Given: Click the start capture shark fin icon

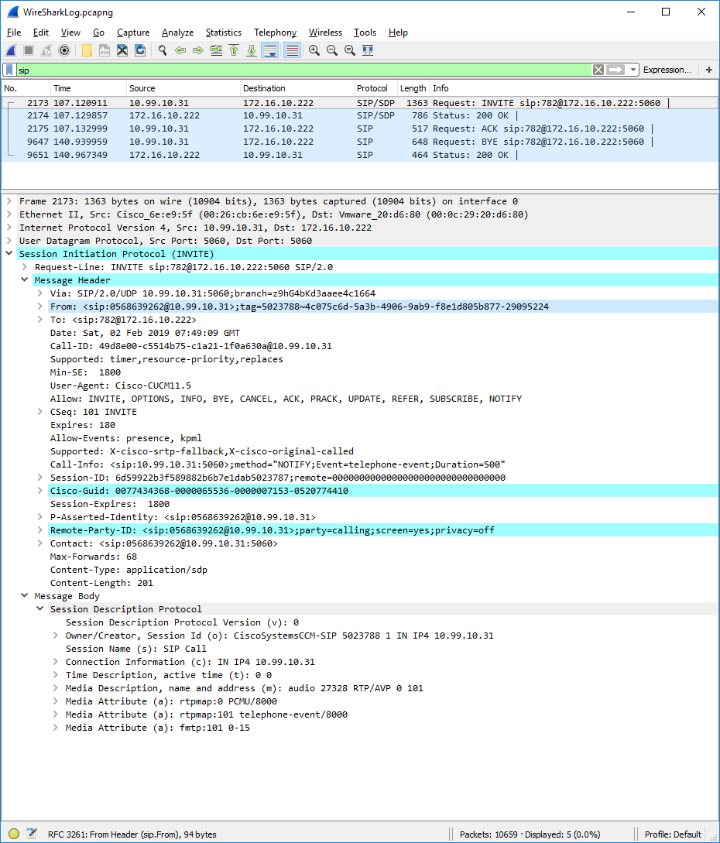Looking at the screenshot, I should [x=12, y=50].
